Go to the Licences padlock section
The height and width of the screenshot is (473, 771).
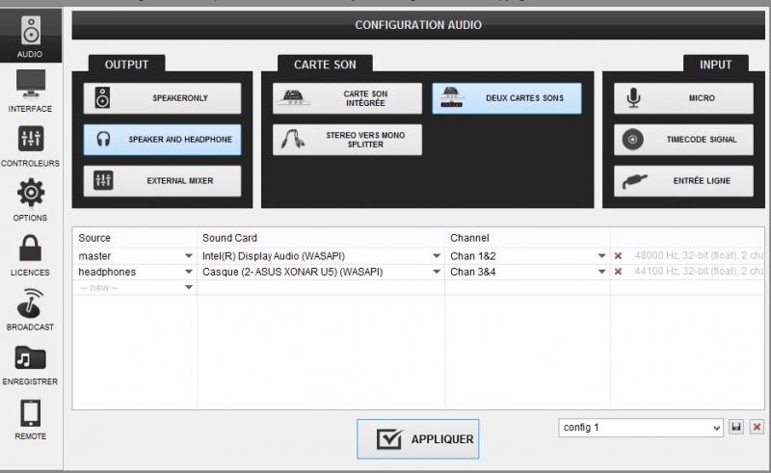click(x=30, y=253)
